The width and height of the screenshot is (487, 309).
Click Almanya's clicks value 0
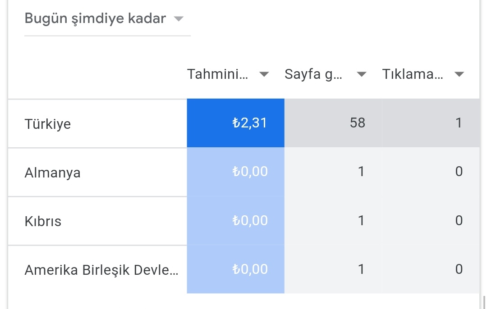click(459, 172)
